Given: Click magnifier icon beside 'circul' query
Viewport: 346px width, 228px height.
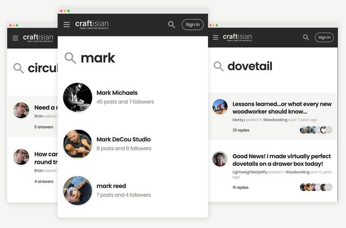Looking at the screenshot, I should pos(18,68).
